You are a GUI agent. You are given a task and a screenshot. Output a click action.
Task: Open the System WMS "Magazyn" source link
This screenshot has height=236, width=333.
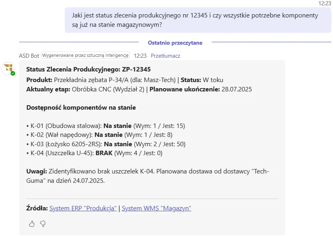[x=157, y=208]
